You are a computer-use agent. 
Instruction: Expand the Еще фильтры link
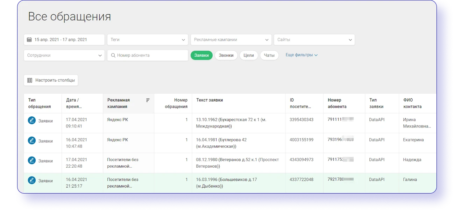click(x=302, y=55)
